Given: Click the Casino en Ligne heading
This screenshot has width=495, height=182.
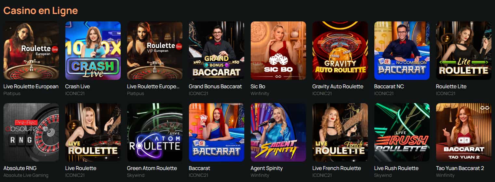Looking at the screenshot, I should pyautogui.click(x=41, y=10).
